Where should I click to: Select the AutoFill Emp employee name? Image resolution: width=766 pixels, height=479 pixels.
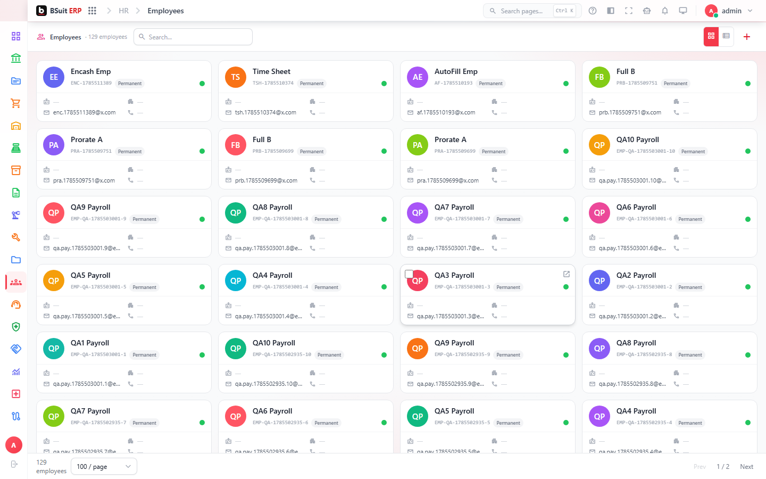(x=456, y=71)
